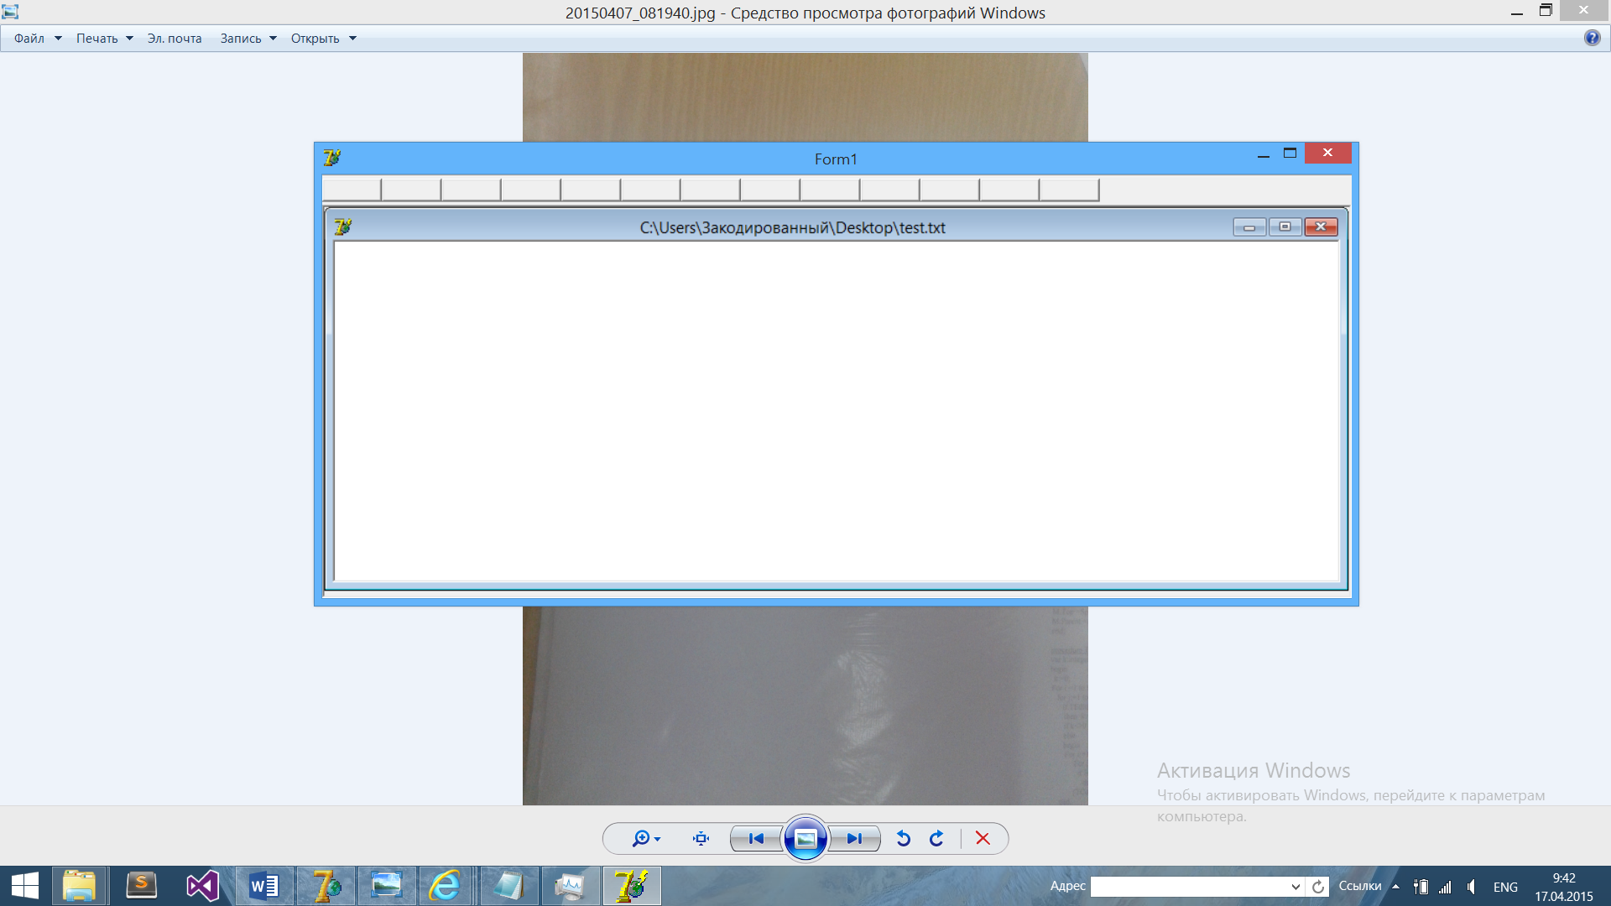This screenshot has width=1611, height=906.
Task: Open the system monitor taskbar icon
Action: [x=571, y=886]
